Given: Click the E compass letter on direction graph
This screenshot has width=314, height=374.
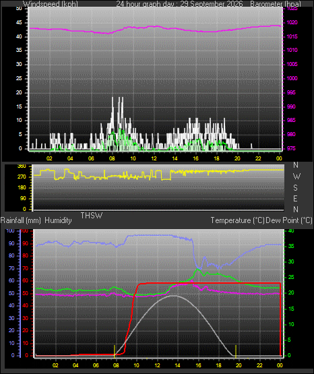Looking at the screenshot, I should click(x=295, y=198).
